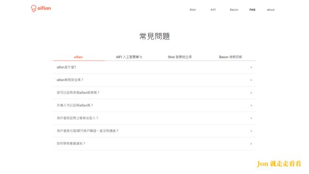Click chevron beside ID/bank verification question
Viewport: 309px width, 174px height.
point(251,131)
